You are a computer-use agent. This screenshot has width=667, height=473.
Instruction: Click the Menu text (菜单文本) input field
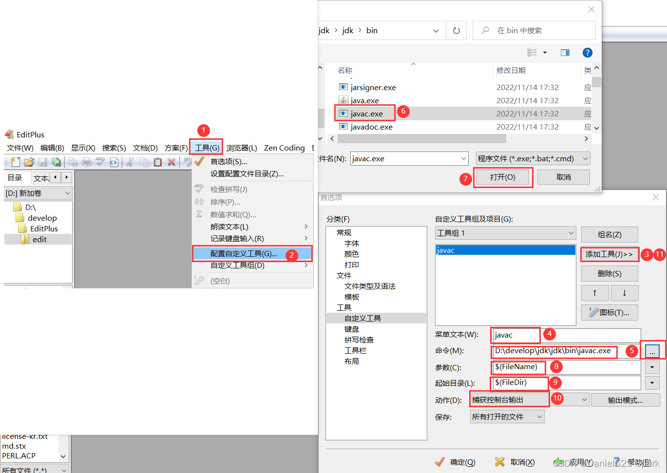[x=567, y=335]
